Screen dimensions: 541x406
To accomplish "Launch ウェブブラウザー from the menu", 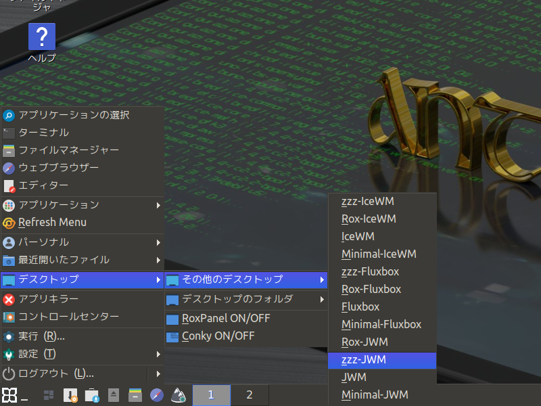I will click(x=82, y=168).
